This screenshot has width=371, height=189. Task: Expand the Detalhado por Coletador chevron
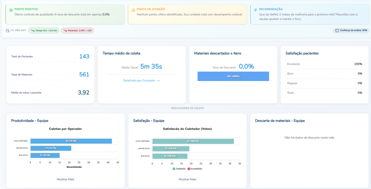[x=159, y=81]
